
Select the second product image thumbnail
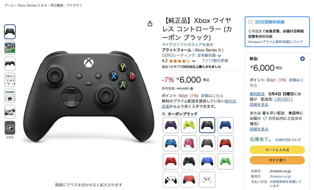(10, 48)
